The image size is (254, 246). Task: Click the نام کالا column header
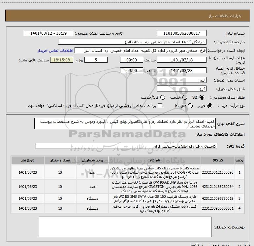tap(154, 160)
